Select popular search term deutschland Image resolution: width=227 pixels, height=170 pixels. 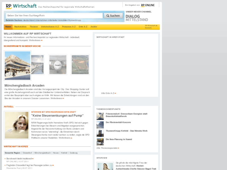pyautogui.click(x=29, y=20)
